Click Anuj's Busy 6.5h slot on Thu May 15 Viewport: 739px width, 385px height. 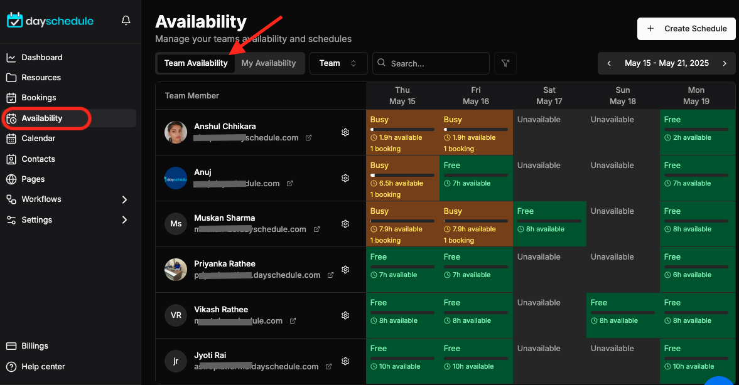point(402,178)
